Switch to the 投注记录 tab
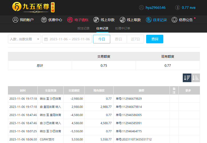Screen dimensions: 207x143 (x=83, y=29)
